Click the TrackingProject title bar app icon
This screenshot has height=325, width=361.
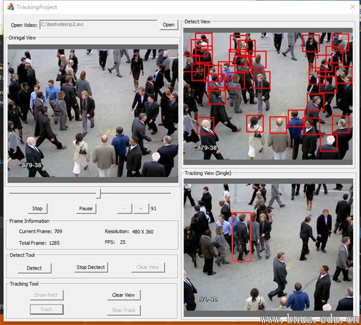point(10,7)
